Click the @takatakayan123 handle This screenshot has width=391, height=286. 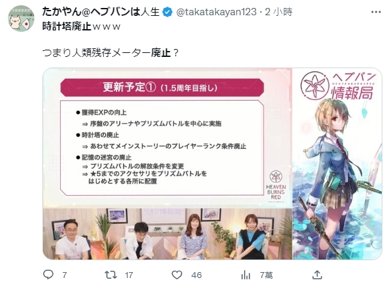216,12
